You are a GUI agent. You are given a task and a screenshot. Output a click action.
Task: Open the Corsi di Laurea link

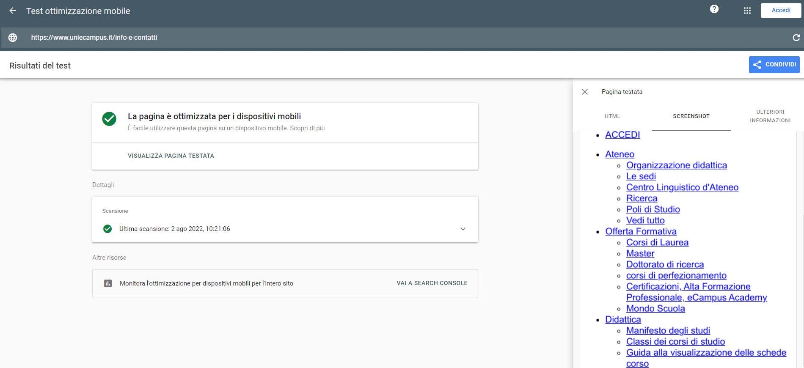click(657, 242)
